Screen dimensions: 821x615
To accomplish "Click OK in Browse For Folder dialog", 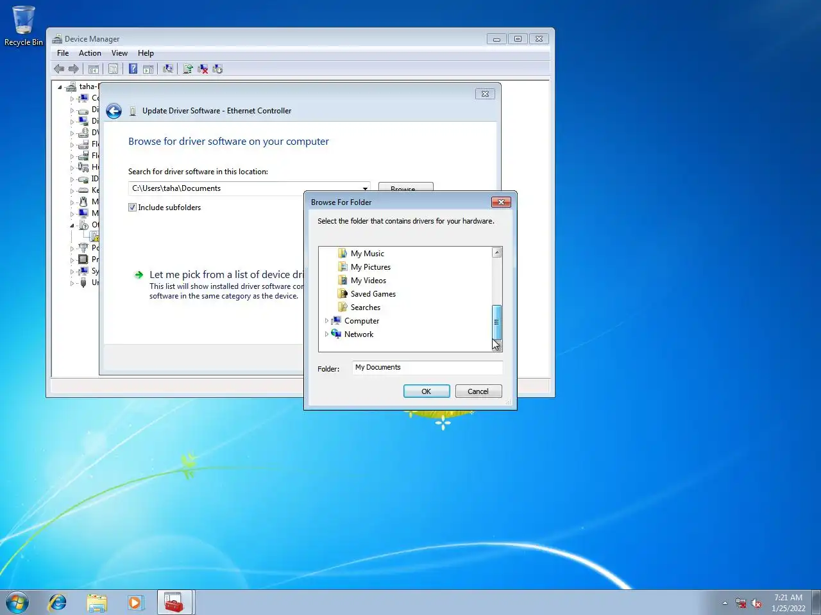I will click(427, 391).
